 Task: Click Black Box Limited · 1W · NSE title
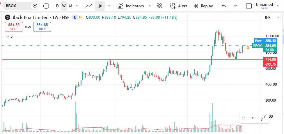[40, 18]
